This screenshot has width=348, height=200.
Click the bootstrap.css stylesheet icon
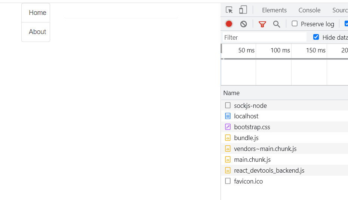click(x=228, y=127)
